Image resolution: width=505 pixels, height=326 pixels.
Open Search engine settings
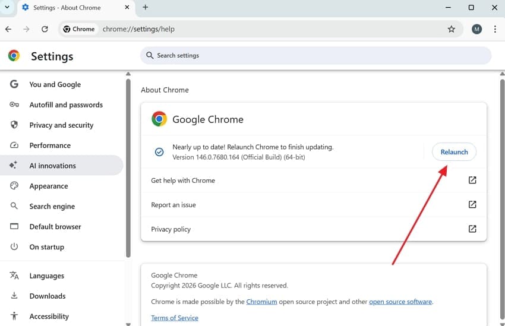coord(61,206)
